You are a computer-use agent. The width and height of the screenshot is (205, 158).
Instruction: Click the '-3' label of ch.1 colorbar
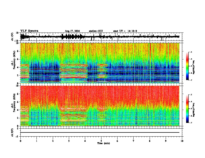[x=191, y=52]
